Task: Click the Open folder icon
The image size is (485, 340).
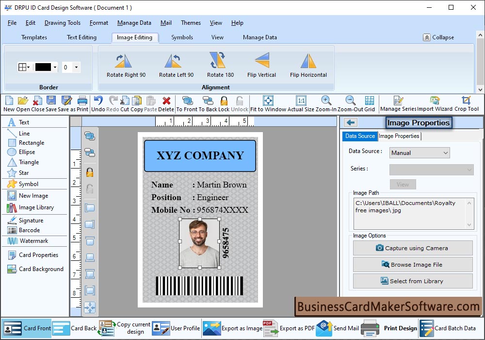Action: 23,104
